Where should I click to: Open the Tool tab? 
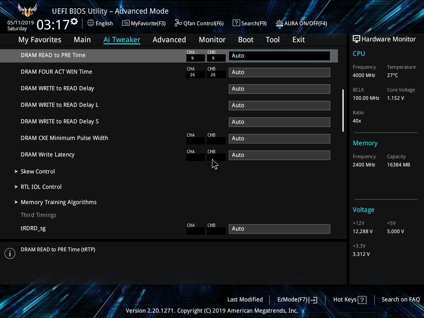point(272,40)
